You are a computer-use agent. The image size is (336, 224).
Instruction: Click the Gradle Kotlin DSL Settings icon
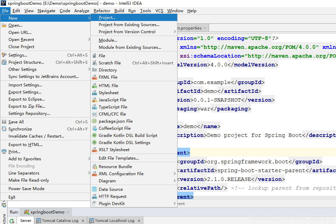point(94,142)
